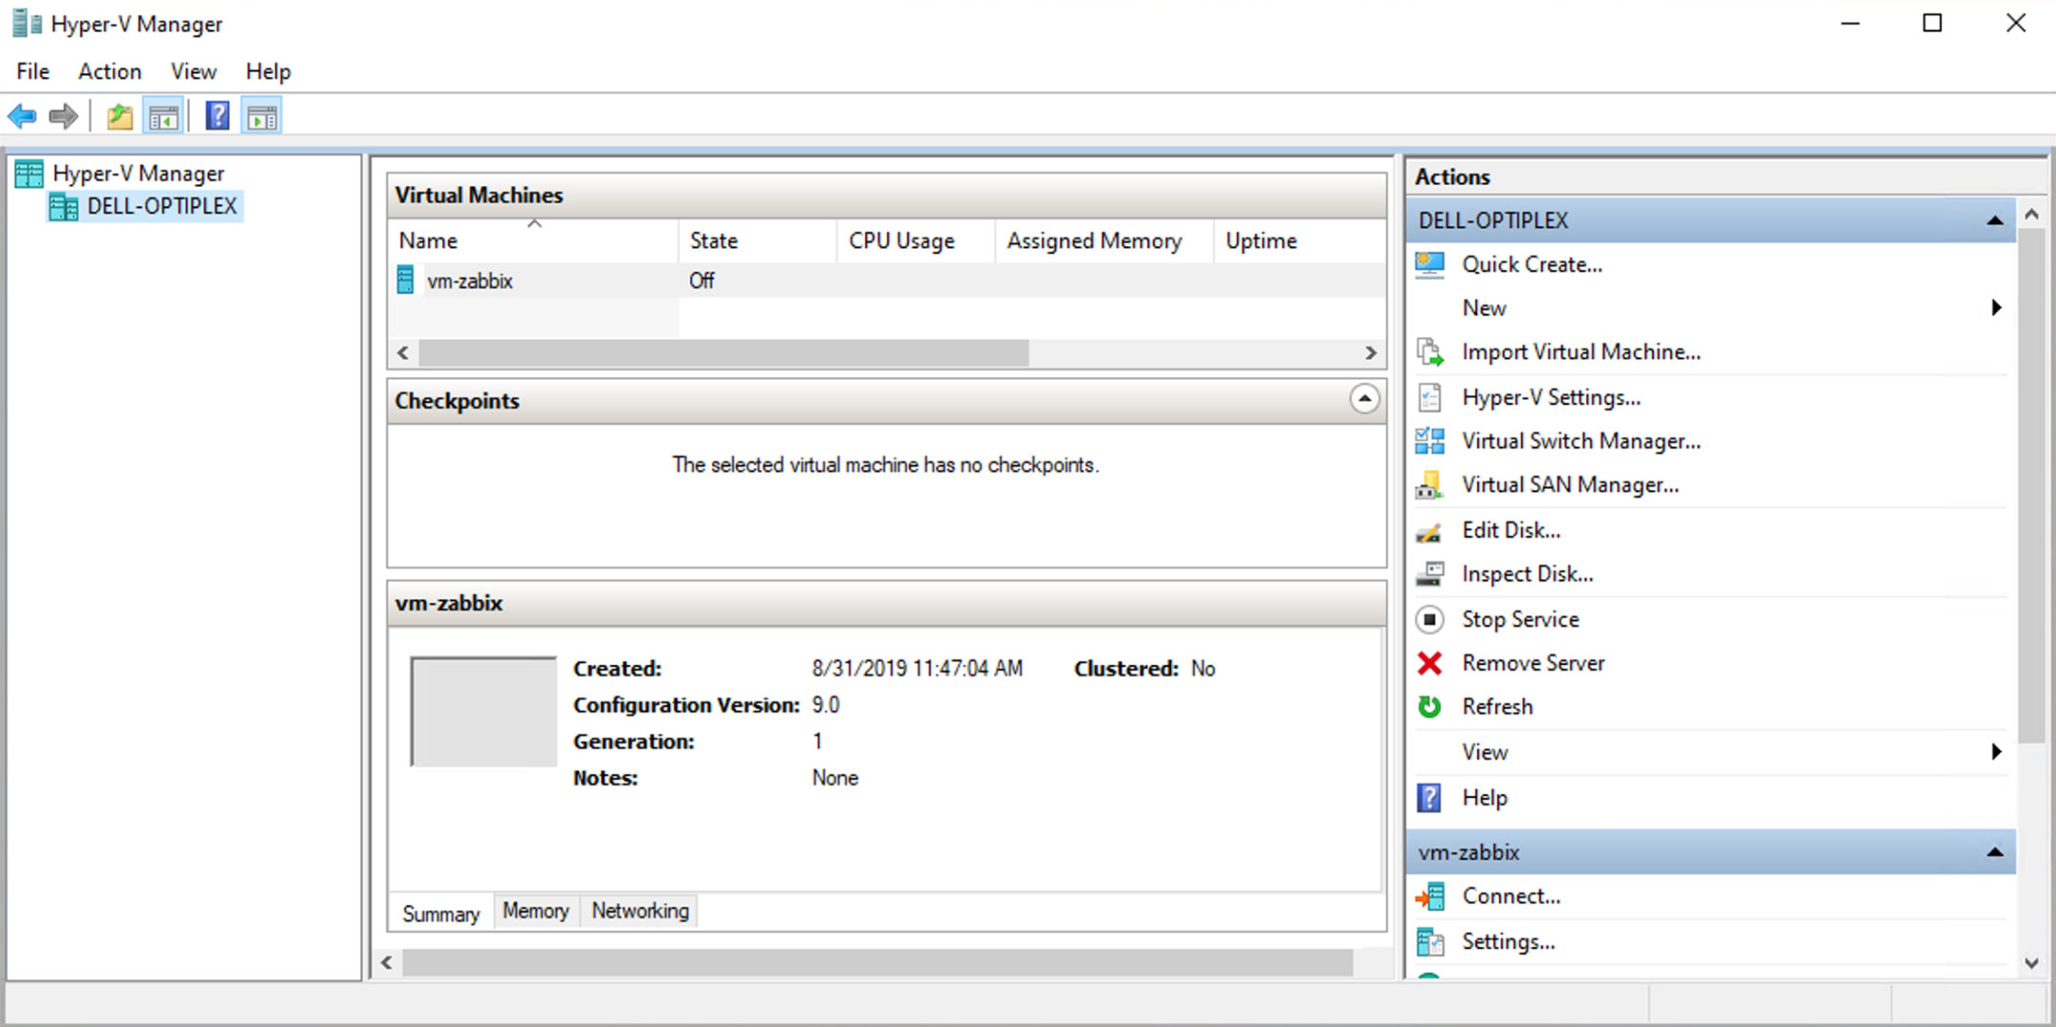Click Connect to vm-zabbix
The width and height of the screenshot is (2056, 1027).
[x=1507, y=895]
